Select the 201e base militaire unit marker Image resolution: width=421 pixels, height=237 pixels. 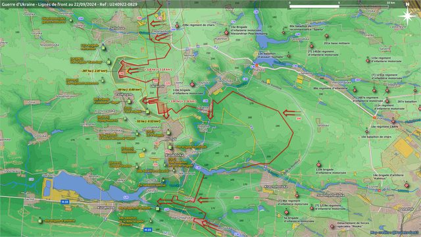pyautogui.click(x=326, y=36)
